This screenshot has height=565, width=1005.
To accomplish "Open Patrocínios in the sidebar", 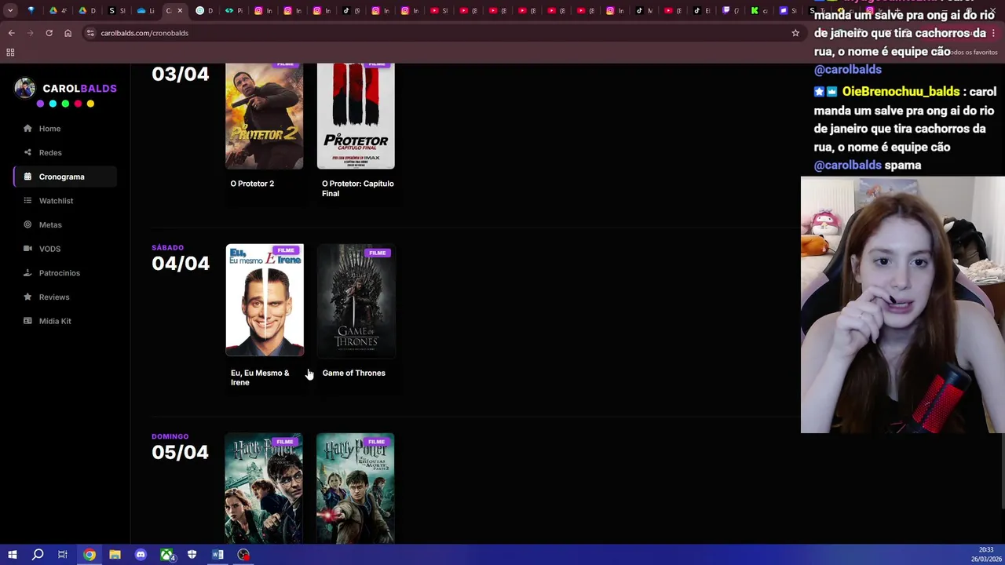I will coord(65,273).
